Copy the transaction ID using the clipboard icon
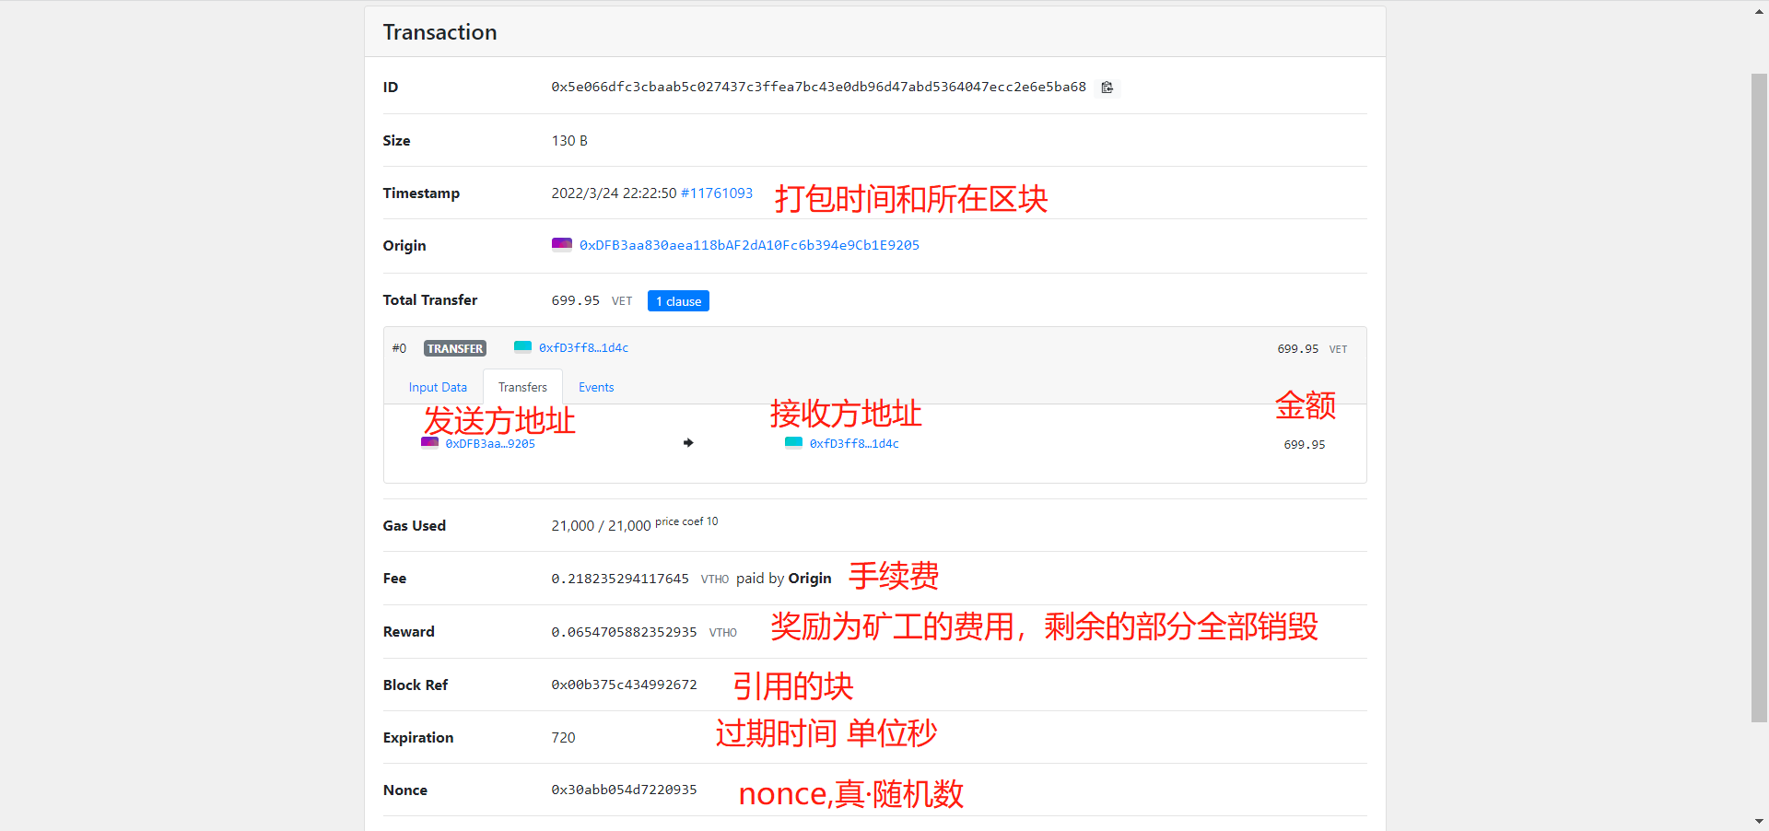 pos(1107,87)
